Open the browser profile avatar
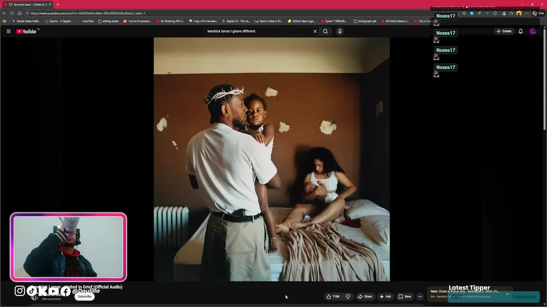Image resolution: width=547 pixels, height=307 pixels. coord(519,13)
